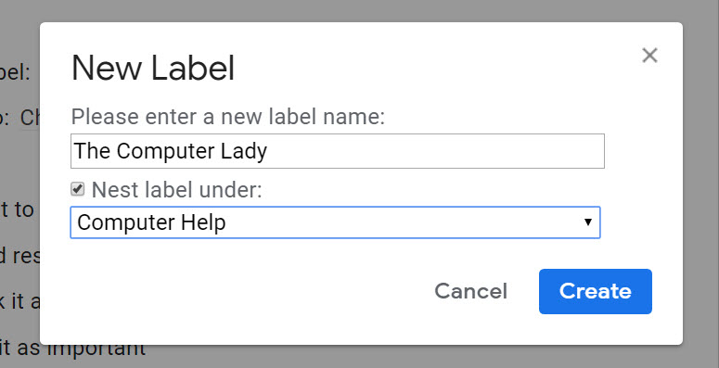Click the empty right side of name field
Viewport: 719px width, 368px height.
pos(436,151)
